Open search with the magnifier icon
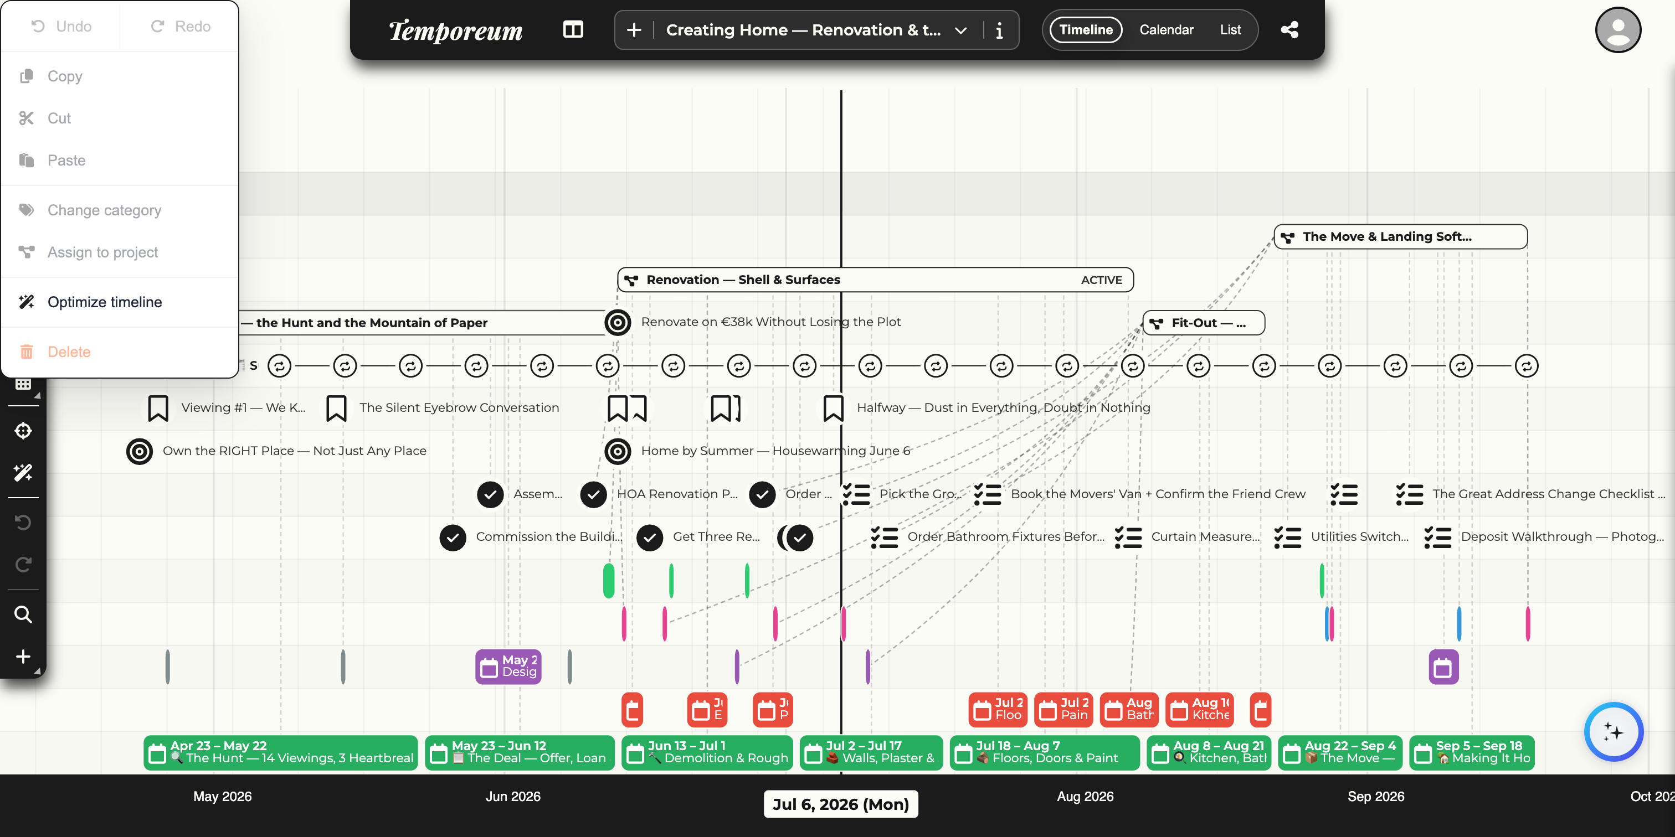1675x837 pixels. (23, 614)
